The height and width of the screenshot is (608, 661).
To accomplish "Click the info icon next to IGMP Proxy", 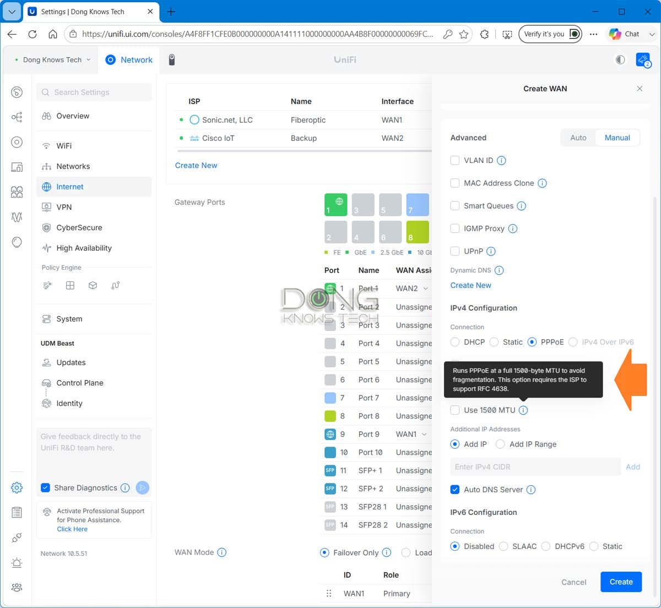I will (513, 229).
